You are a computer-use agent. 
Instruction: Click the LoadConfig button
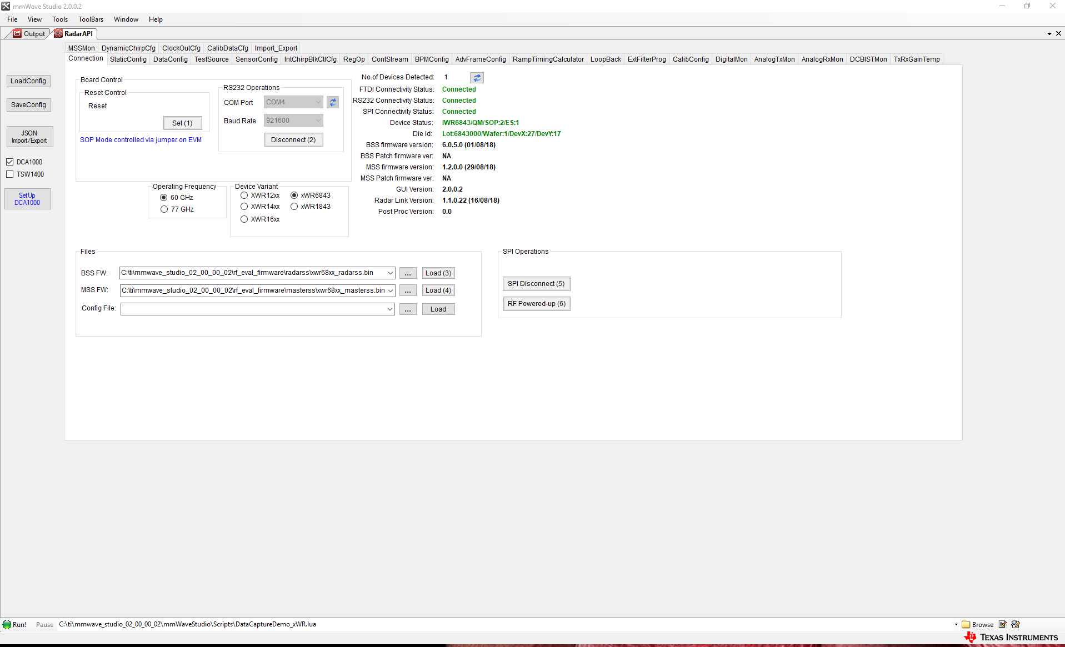pos(28,81)
